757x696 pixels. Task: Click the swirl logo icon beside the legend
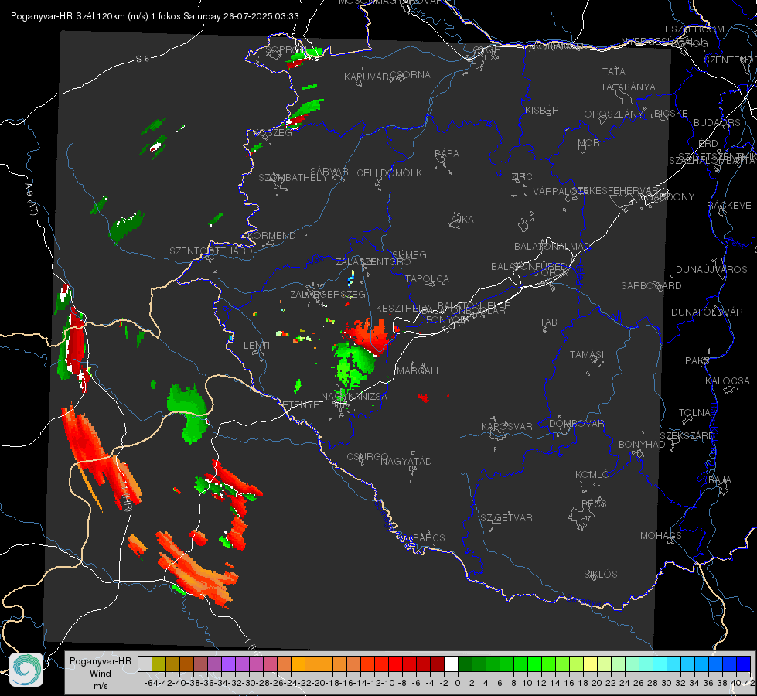26,670
